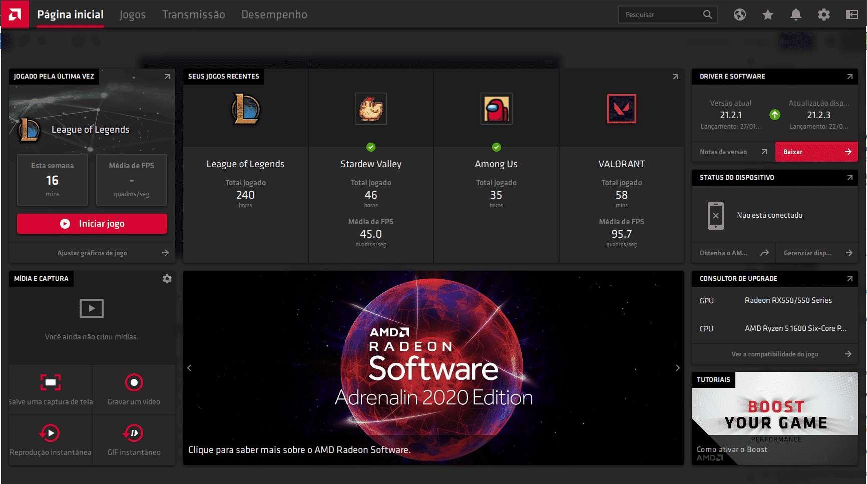Save a screenshot with capture icon
Image resolution: width=867 pixels, height=484 pixels.
(x=51, y=382)
